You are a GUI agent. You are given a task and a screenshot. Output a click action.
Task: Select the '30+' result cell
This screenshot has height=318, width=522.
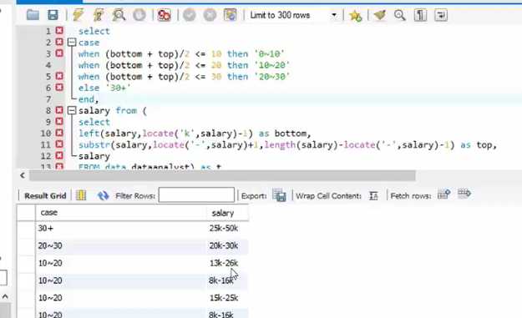point(121,228)
